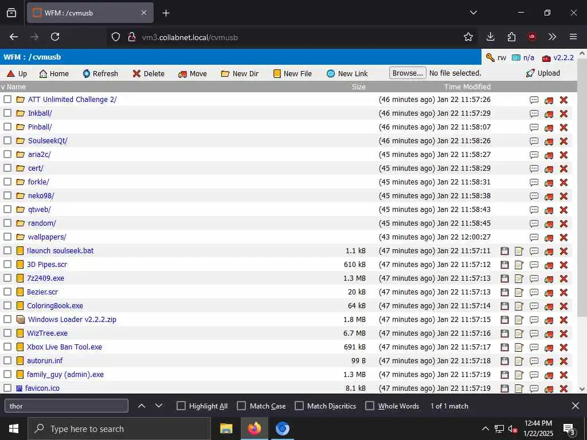Select checkbox for autorun.inf

coord(7,360)
